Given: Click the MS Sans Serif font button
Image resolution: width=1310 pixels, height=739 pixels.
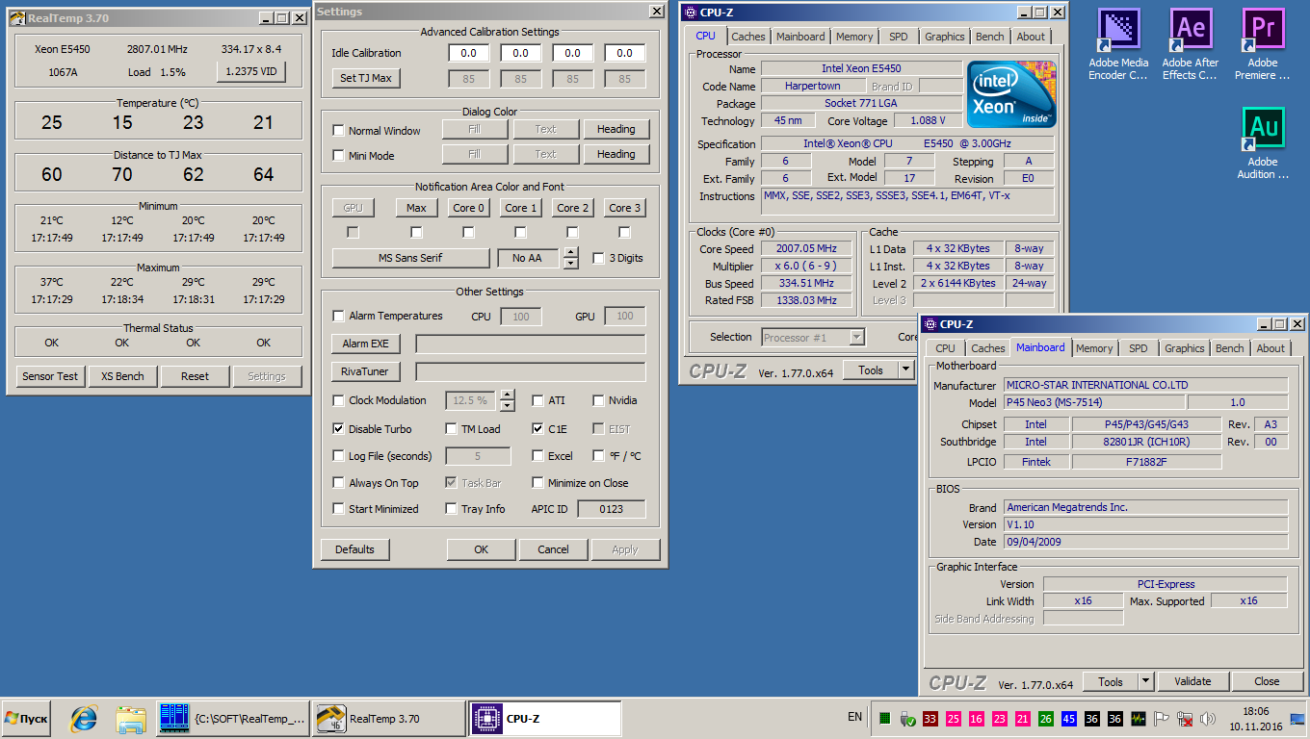Looking at the screenshot, I should tap(411, 258).
